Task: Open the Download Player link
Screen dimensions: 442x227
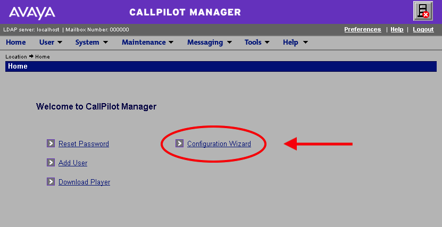Action: tap(84, 182)
